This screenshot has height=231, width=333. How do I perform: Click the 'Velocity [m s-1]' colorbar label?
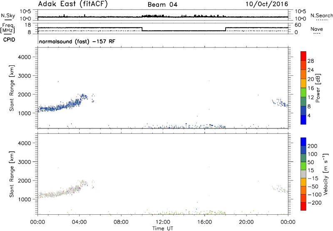click(325, 174)
